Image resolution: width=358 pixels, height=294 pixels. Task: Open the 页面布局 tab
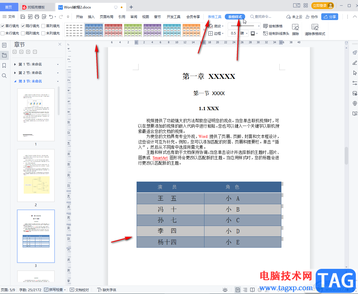107,17
